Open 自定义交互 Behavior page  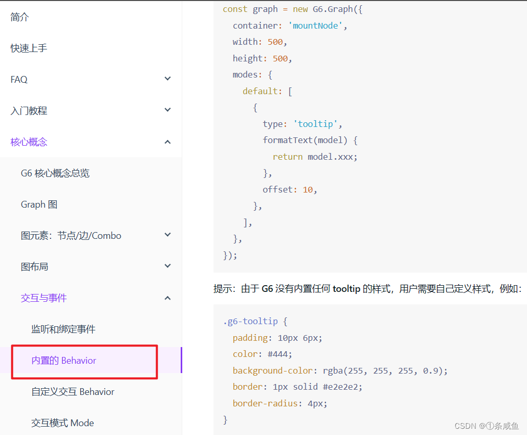73,392
